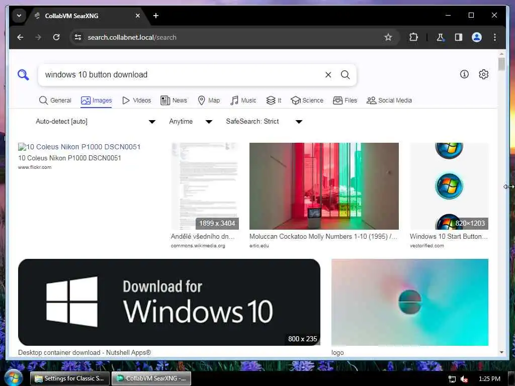Viewport: 515px width, 386px height.
Task: Open a new browser tab
Action: pyautogui.click(x=156, y=16)
